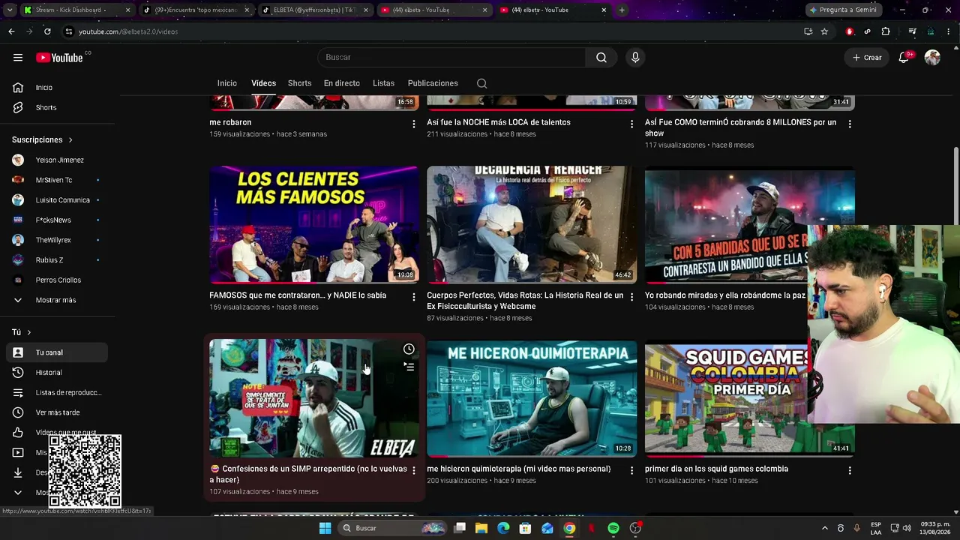Expand the Suscripciones section chevron
This screenshot has height=540, width=960.
[x=70, y=140]
